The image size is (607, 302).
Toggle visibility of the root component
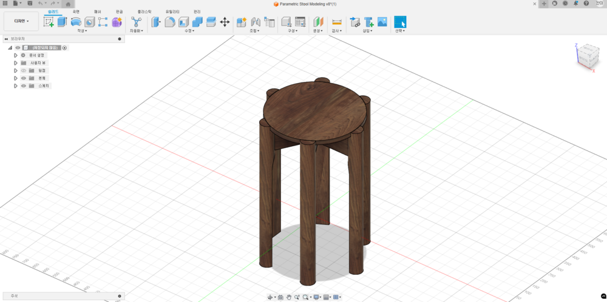(x=18, y=47)
